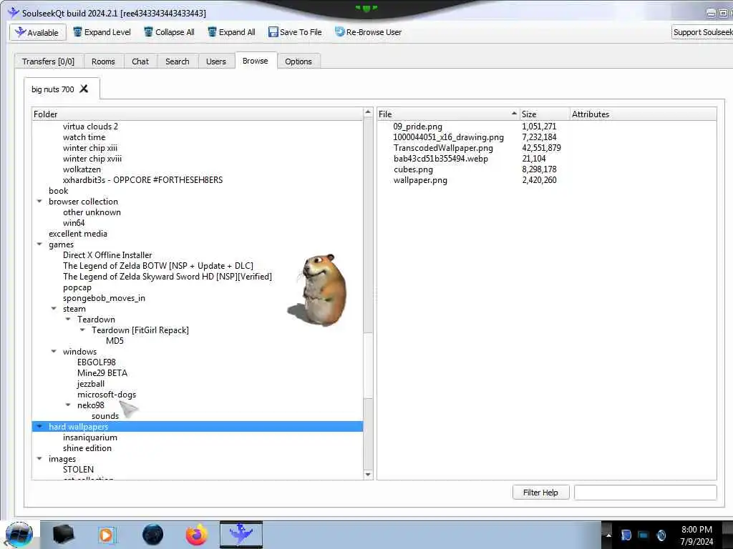Collapse the browser collection folder
The image size is (733, 549).
click(x=40, y=201)
